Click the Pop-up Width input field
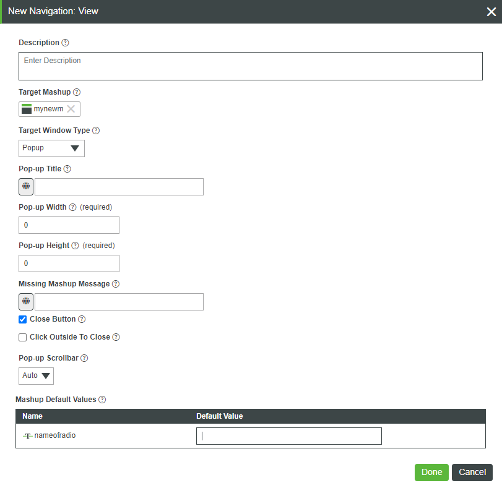This screenshot has width=502, height=488. pyautogui.click(x=69, y=225)
